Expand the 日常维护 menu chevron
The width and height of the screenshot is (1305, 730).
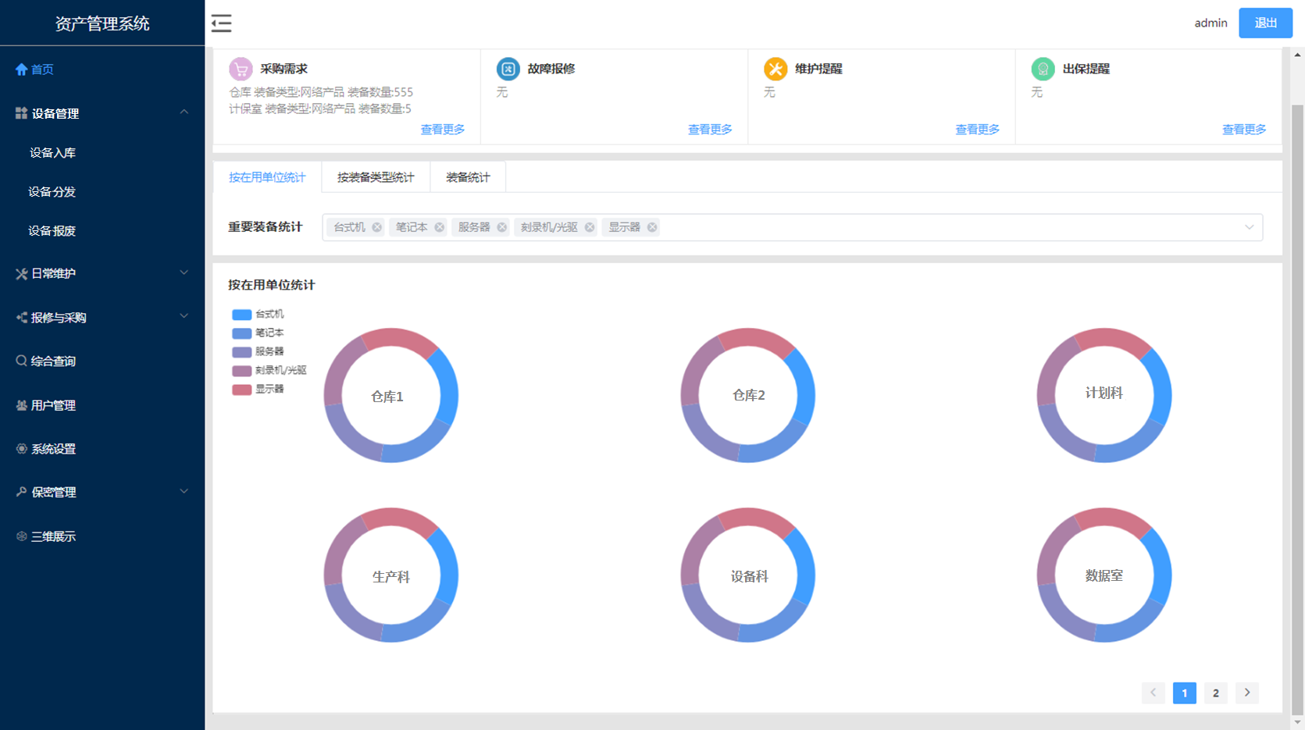coord(184,272)
